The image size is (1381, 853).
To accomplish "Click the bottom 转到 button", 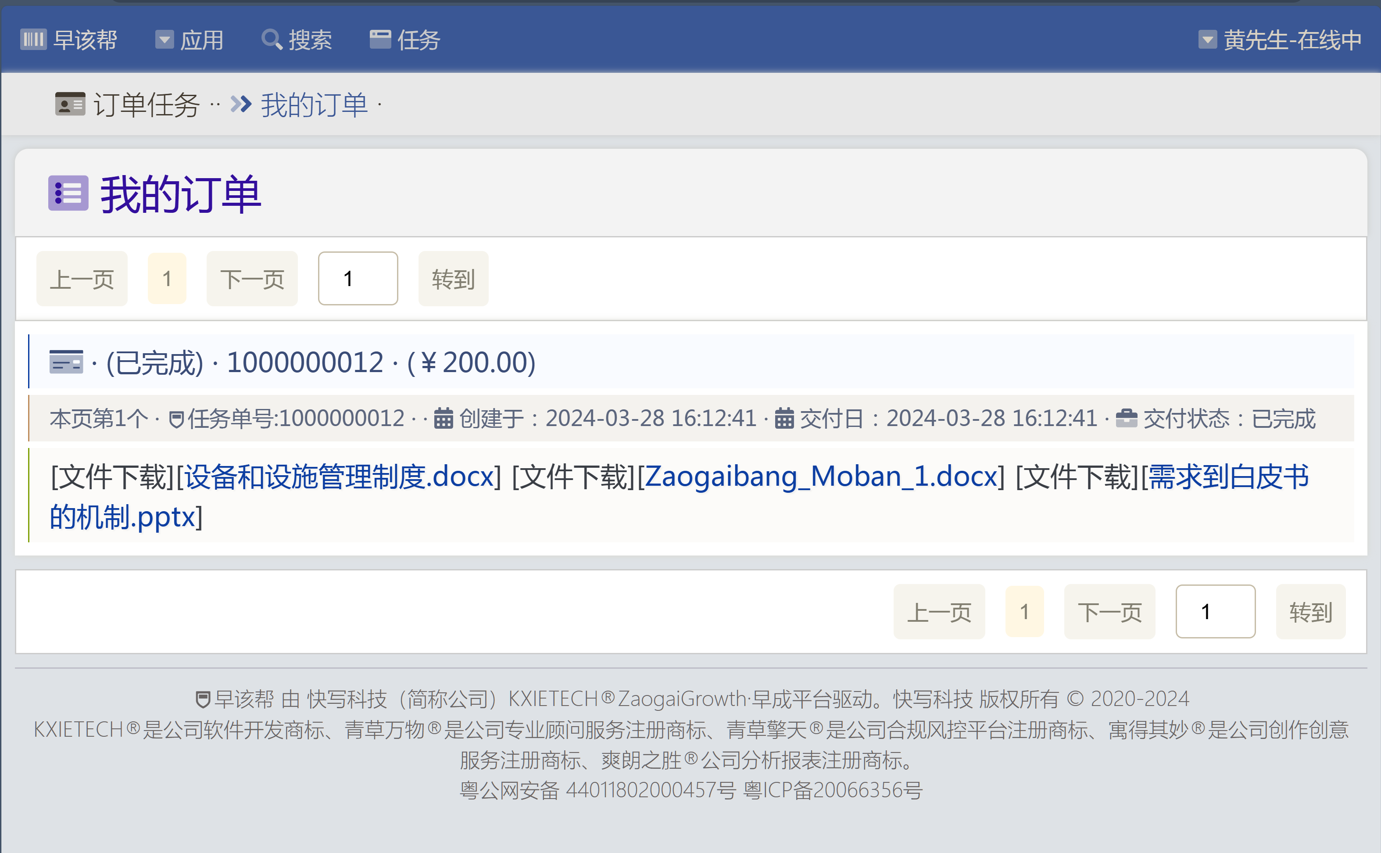I will point(1310,612).
